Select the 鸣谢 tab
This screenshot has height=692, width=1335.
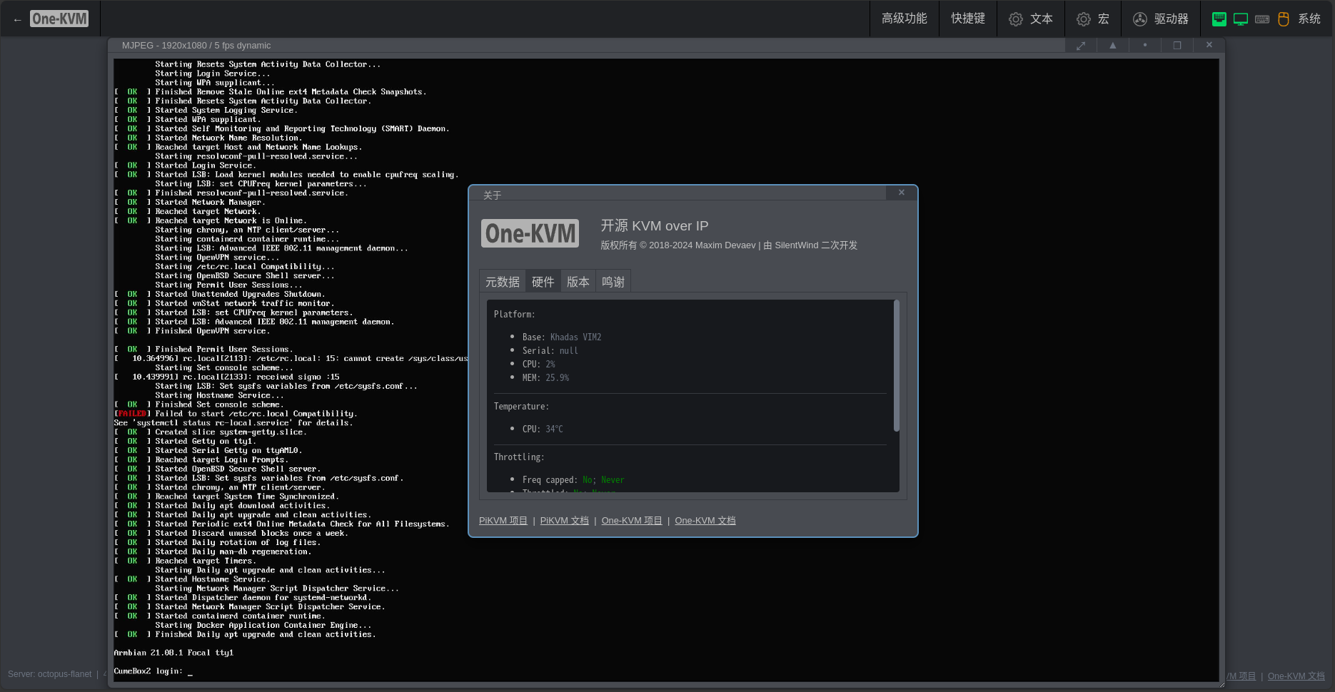pos(613,282)
